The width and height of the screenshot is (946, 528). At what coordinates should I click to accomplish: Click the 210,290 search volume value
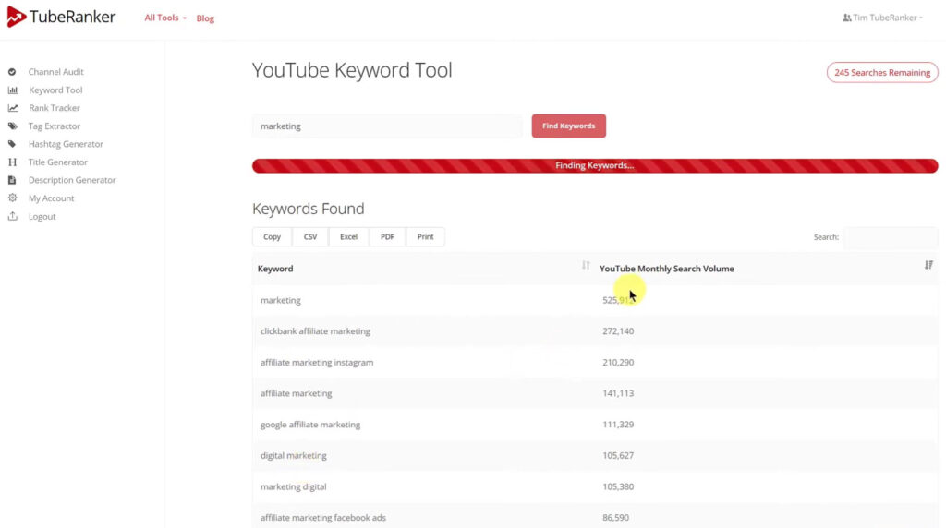click(618, 362)
